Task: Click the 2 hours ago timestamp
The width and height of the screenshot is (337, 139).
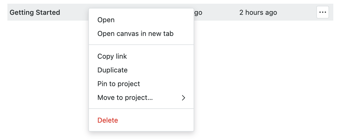Action: click(x=258, y=12)
